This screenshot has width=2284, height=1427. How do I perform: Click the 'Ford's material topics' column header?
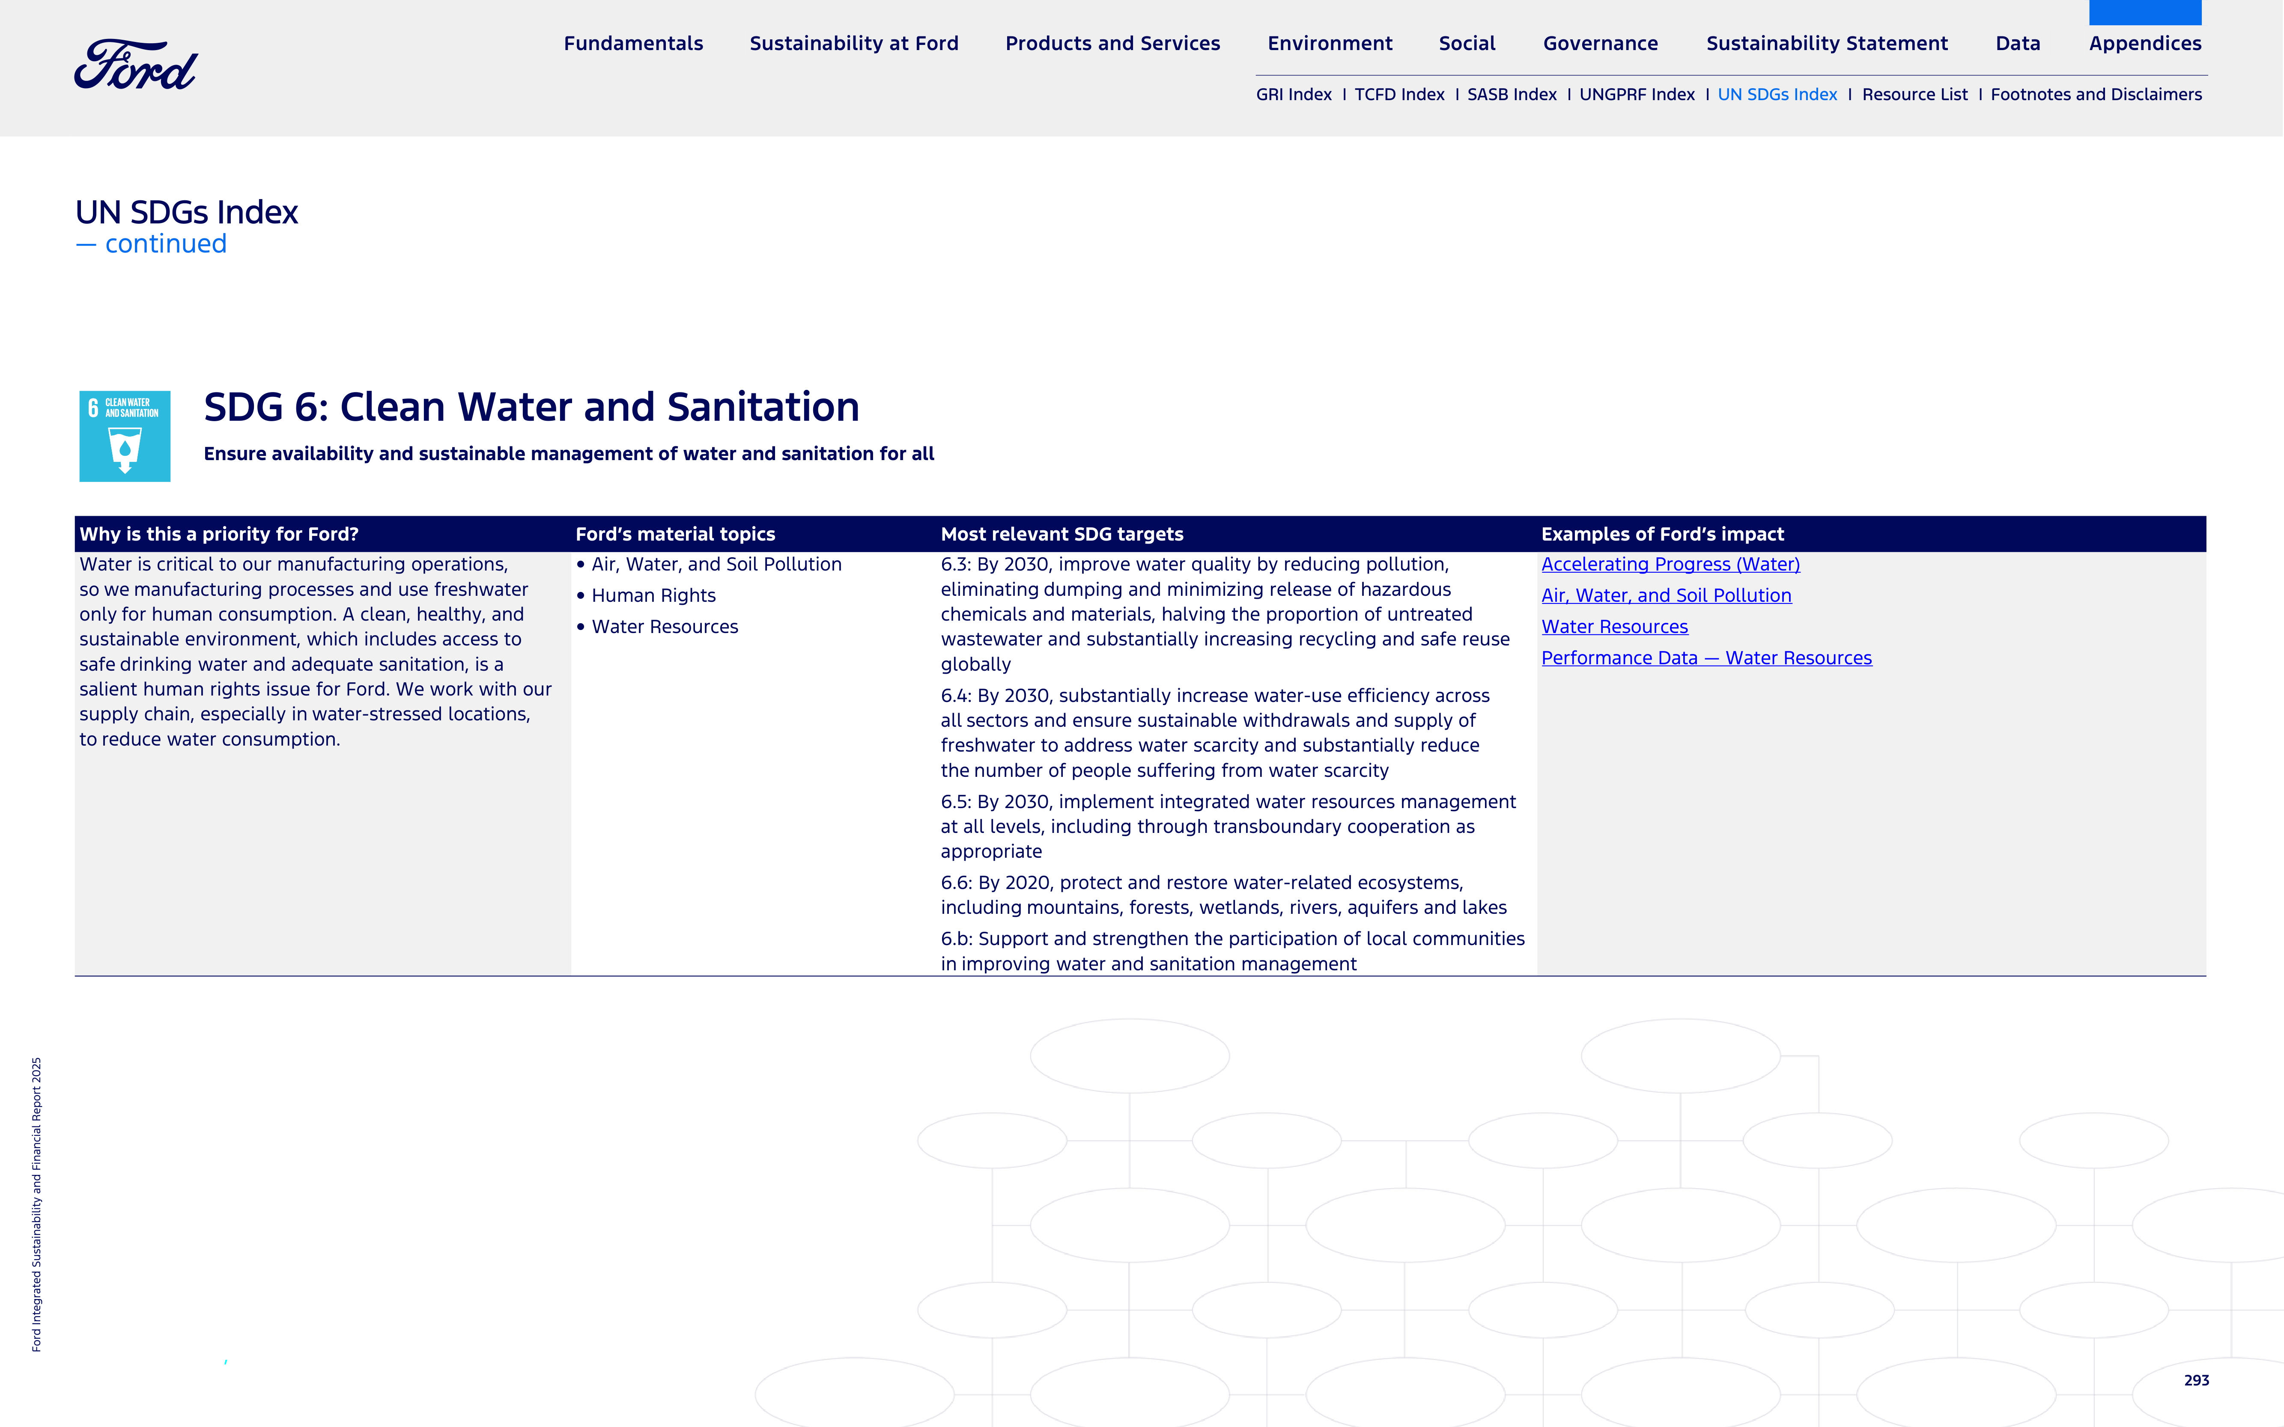[675, 534]
